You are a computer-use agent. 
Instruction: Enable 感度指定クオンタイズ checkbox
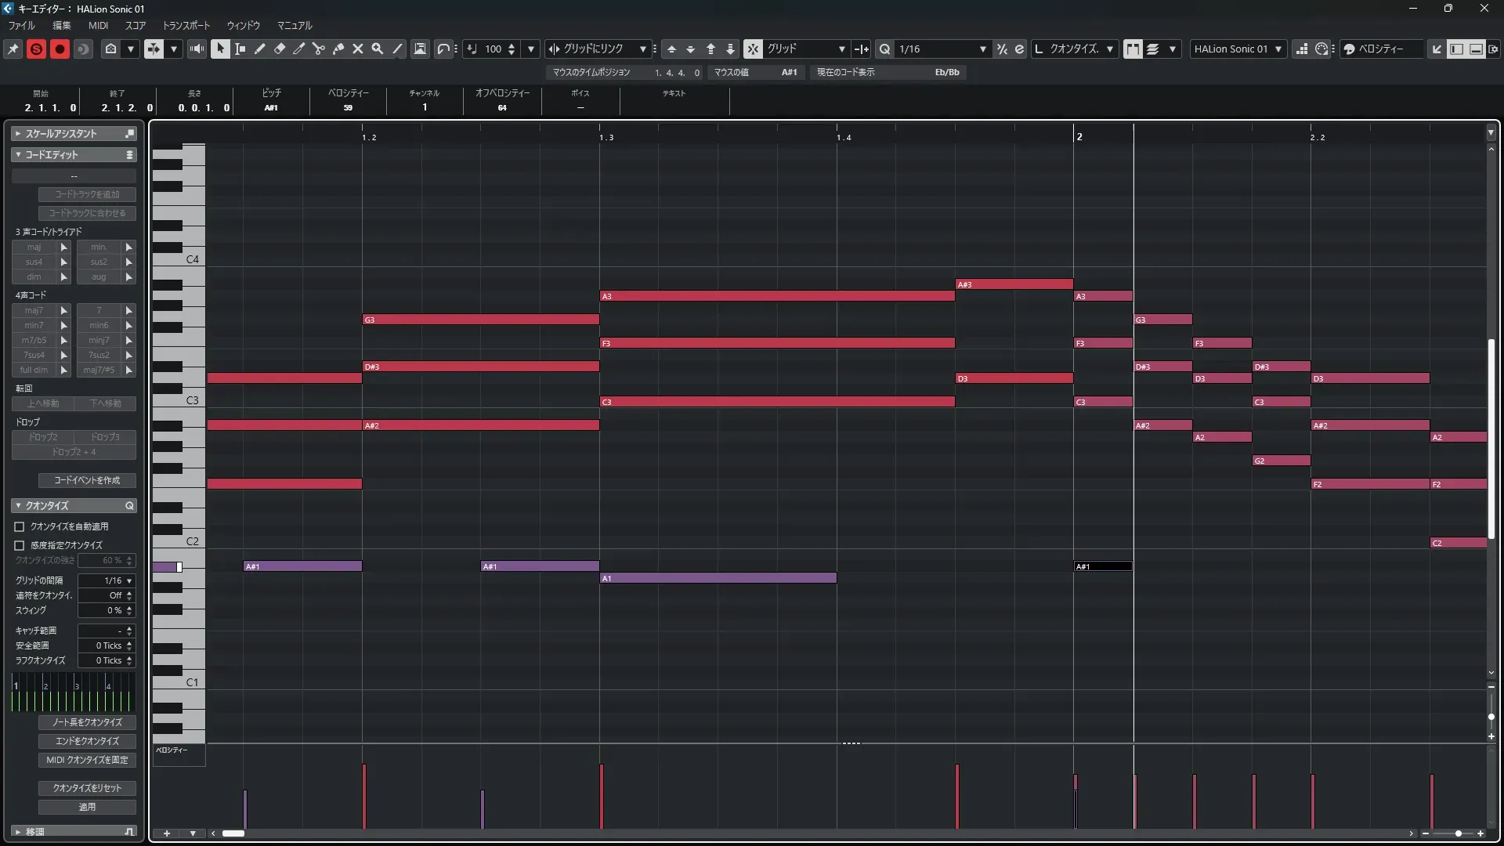tap(20, 545)
